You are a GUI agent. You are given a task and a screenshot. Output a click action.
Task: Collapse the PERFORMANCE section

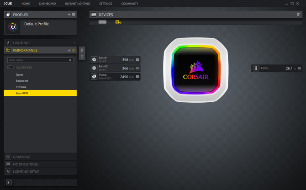pos(40,50)
